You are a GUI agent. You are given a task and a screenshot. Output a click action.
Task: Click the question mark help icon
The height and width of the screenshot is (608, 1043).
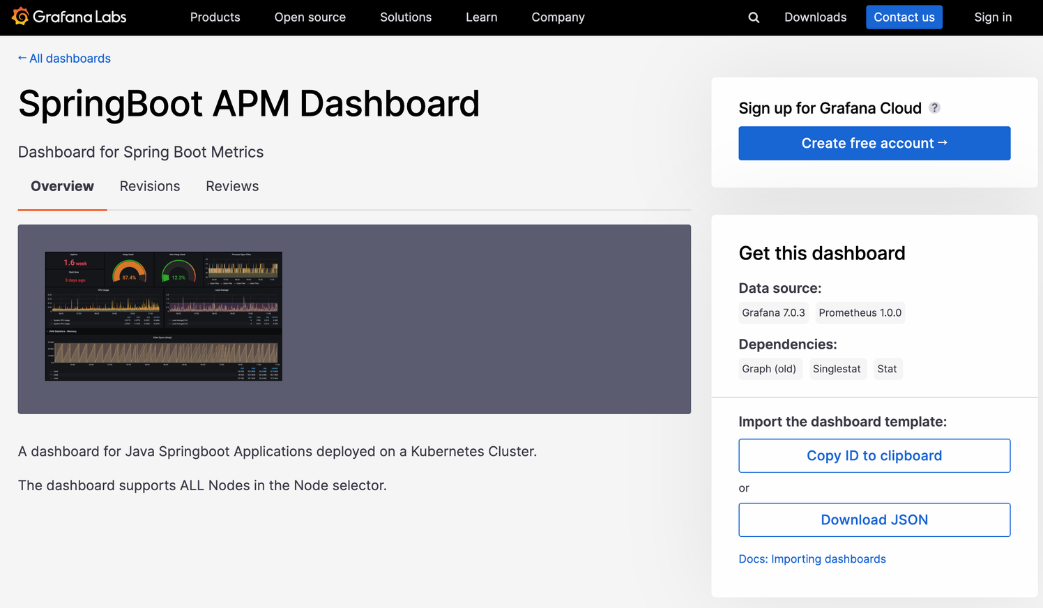coord(934,107)
